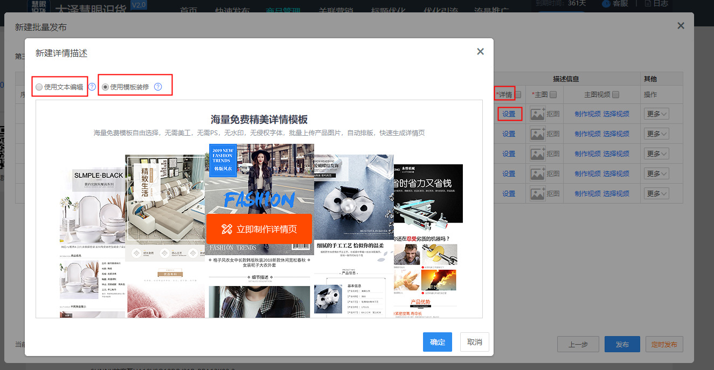The width and height of the screenshot is (714, 370).
Task: Expand 更多 dropdown in first row
Action: (x=657, y=114)
